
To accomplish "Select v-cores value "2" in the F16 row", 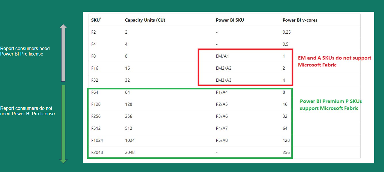I will pos(284,68).
